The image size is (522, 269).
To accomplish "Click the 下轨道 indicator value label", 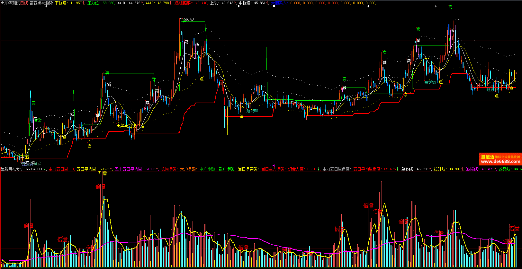I will point(61,3).
